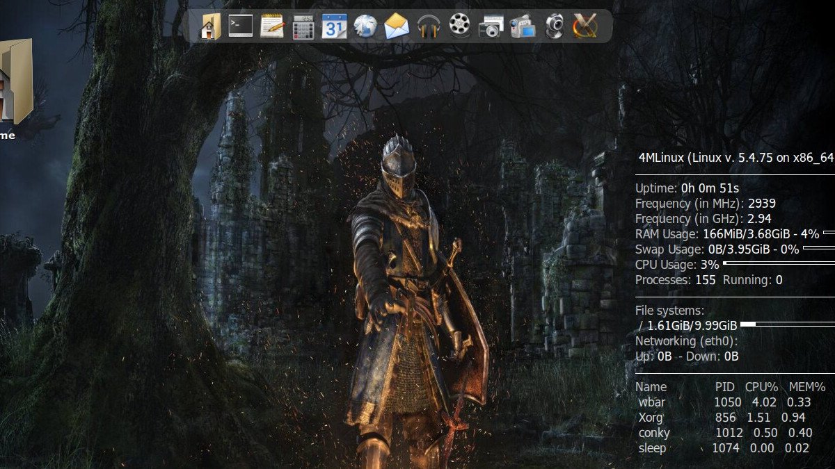The image size is (835, 469).
Task: Launch the terminal from the dock
Action: tap(241, 26)
